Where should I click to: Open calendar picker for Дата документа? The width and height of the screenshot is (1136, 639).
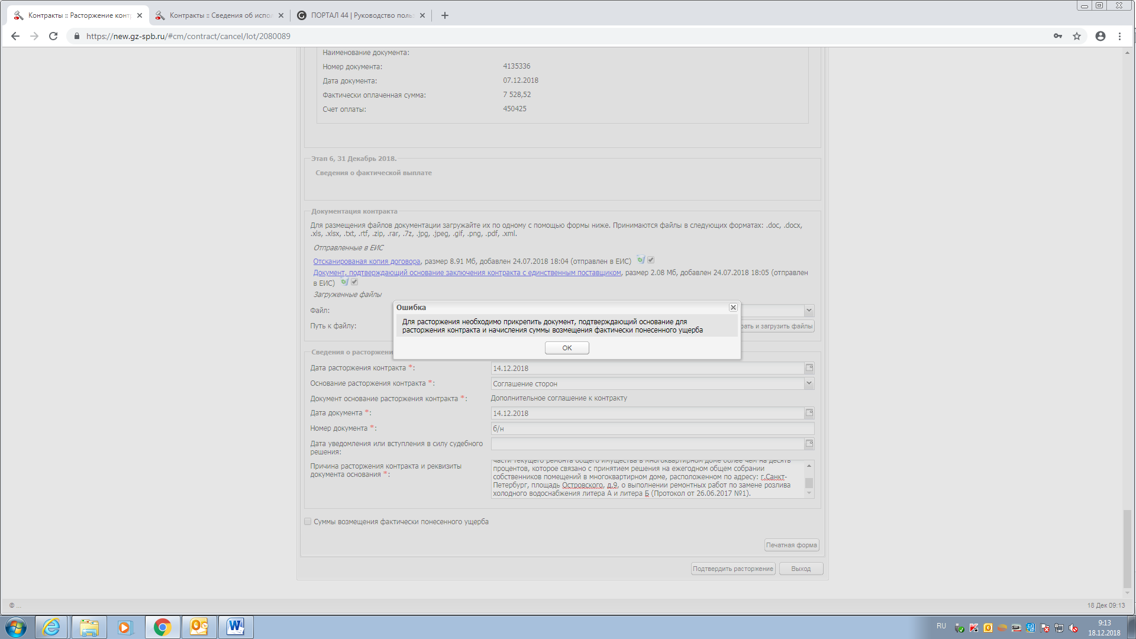[809, 413]
